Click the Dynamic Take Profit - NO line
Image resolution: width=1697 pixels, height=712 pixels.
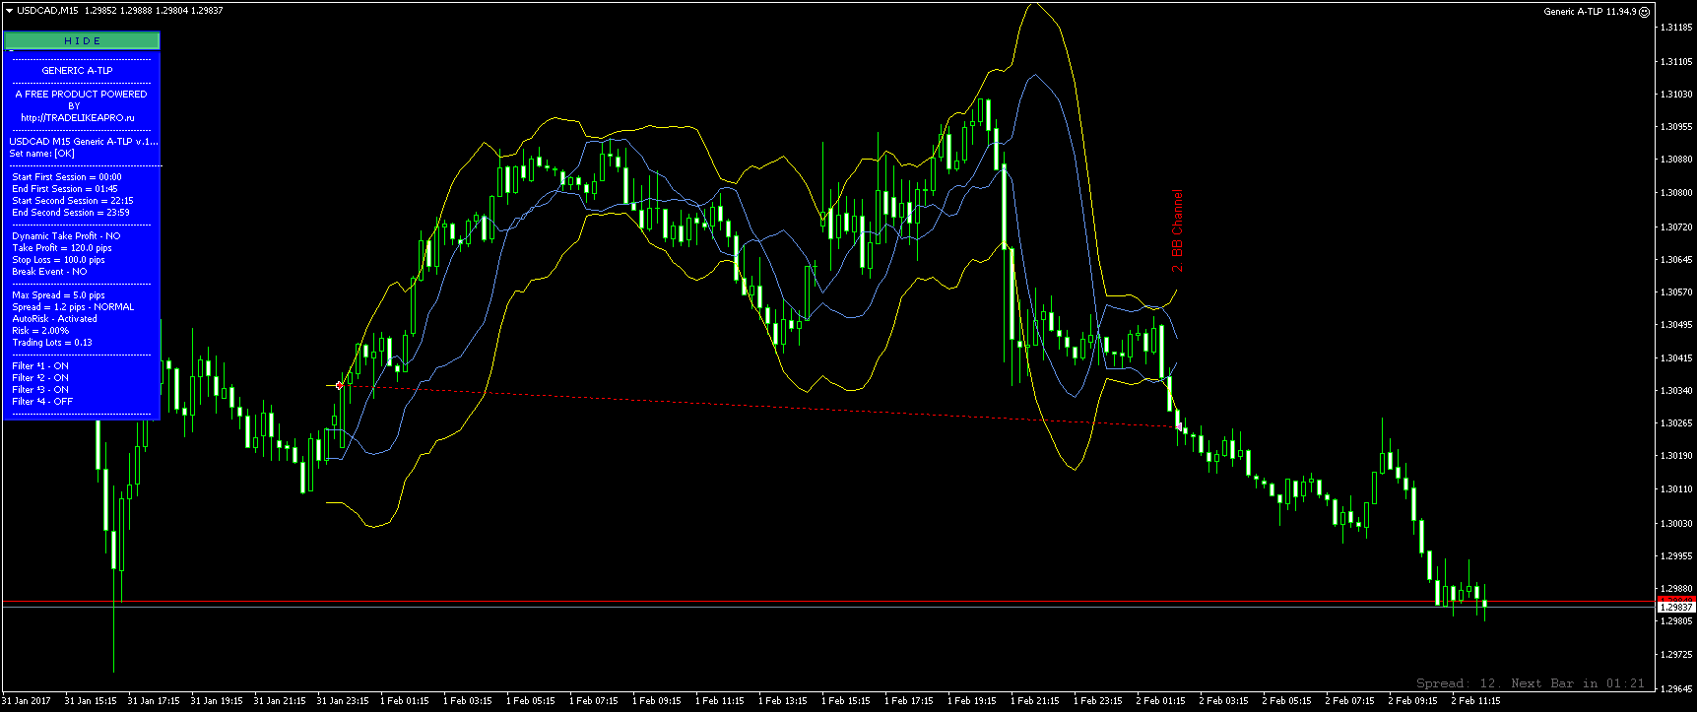coord(66,236)
